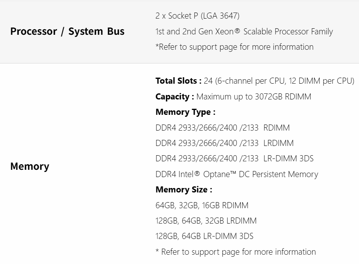Select the DDR4 line ending in LR-DIMM 3DS

coord(234,158)
